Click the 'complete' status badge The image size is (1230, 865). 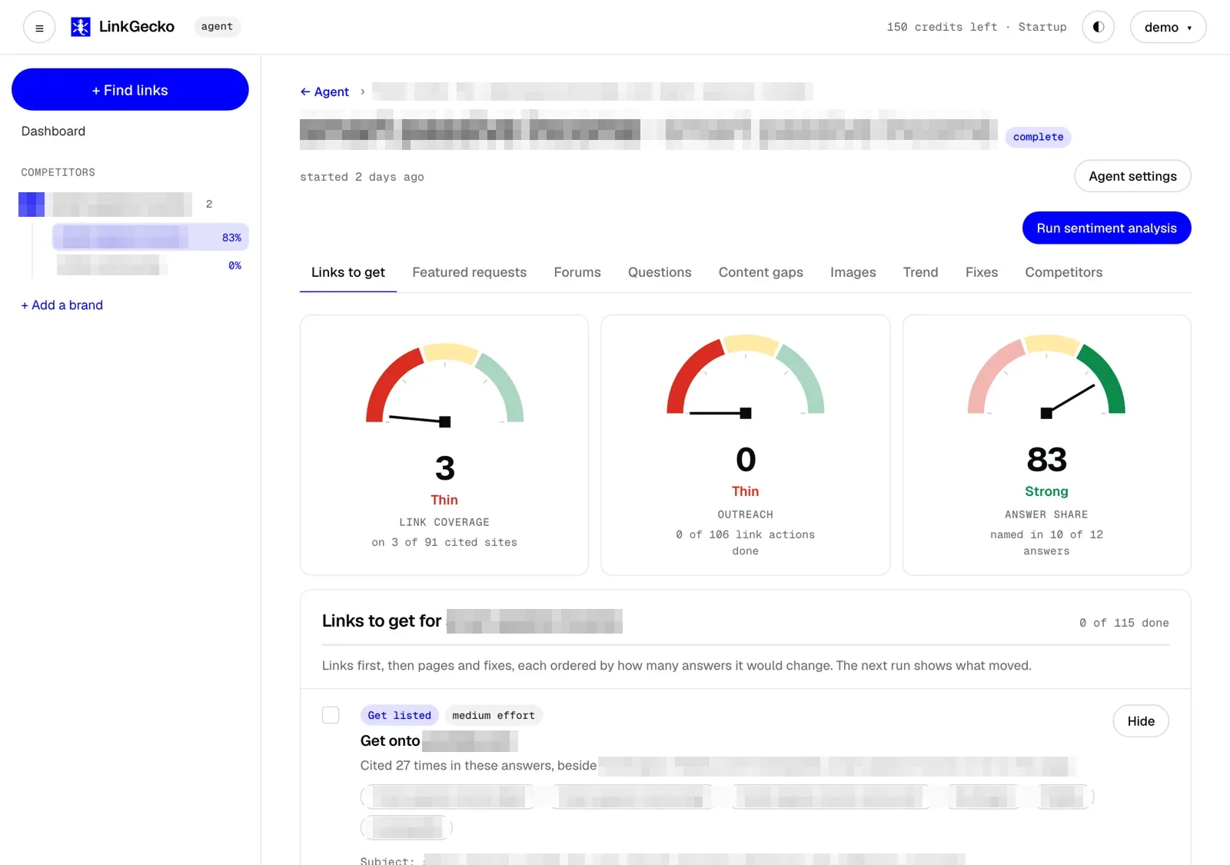[1038, 137]
